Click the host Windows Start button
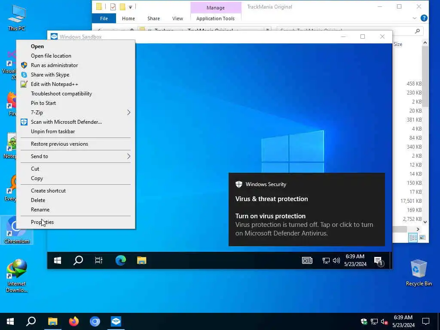440x330 pixels. 10,321
